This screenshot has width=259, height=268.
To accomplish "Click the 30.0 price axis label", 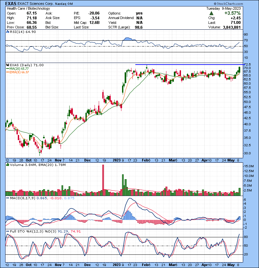I will point(247,153).
